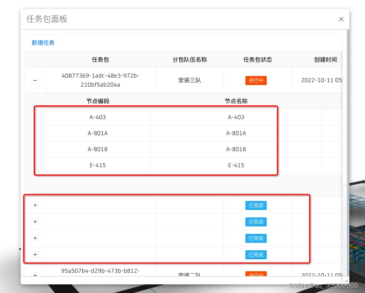Screen dimensions: 365x293
Task: Click the 任务包面板 dialog title
Action: pos(47,19)
